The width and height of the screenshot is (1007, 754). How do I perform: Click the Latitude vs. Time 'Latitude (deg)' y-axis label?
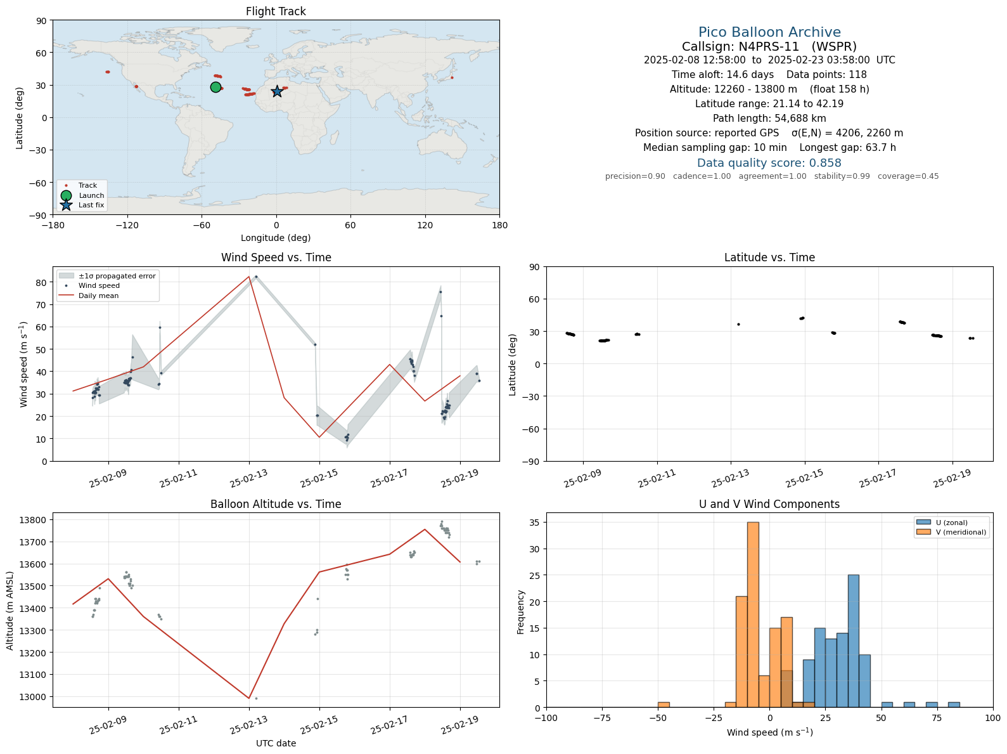513,364
